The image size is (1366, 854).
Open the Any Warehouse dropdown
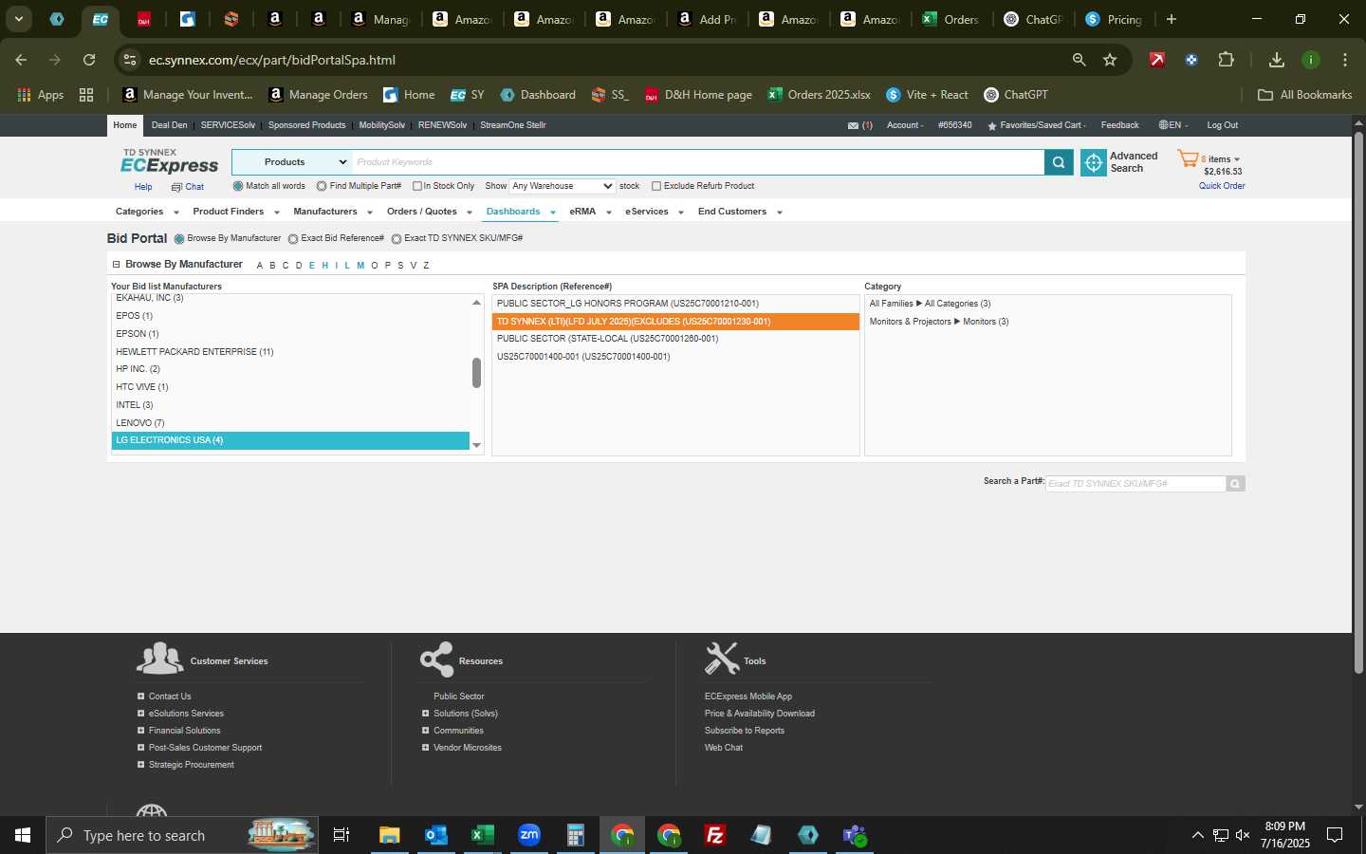[563, 186]
